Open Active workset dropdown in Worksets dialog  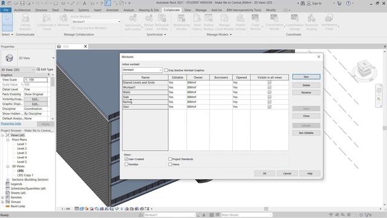point(142,70)
